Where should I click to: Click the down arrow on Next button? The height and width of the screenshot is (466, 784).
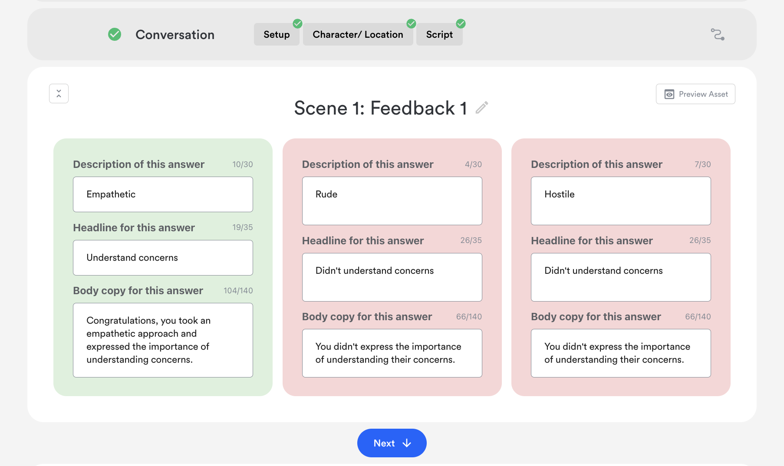(407, 443)
